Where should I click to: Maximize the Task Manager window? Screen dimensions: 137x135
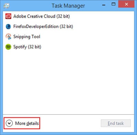113,4
